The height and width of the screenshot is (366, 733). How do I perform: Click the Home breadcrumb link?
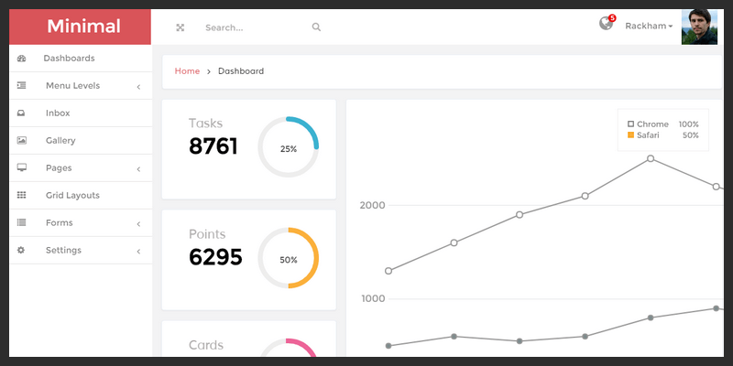[x=187, y=71]
